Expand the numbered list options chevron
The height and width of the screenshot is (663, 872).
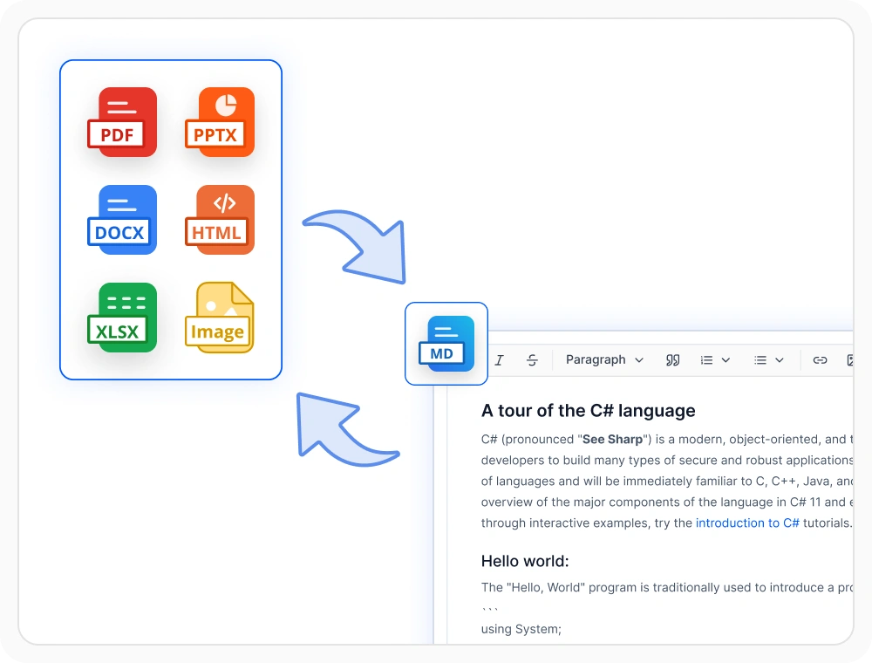[726, 360]
